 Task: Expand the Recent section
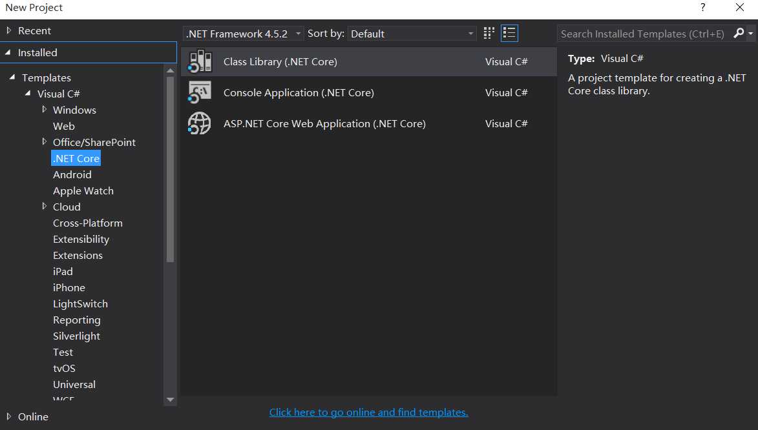pos(8,30)
